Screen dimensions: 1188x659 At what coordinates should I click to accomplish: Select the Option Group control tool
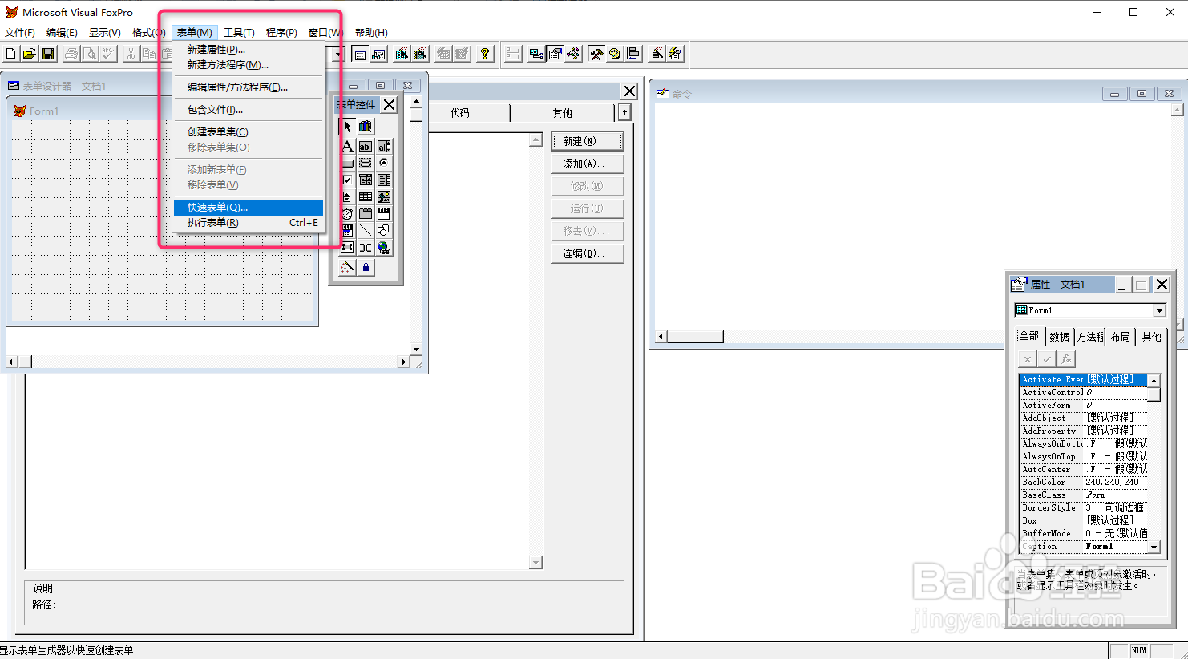[x=384, y=163]
